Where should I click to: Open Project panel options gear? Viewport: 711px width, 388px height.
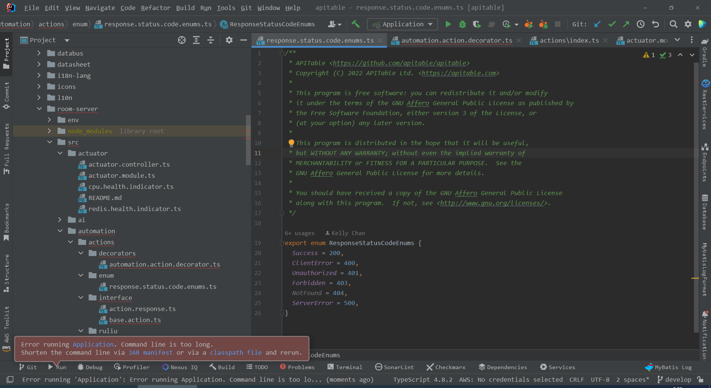[229, 40]
